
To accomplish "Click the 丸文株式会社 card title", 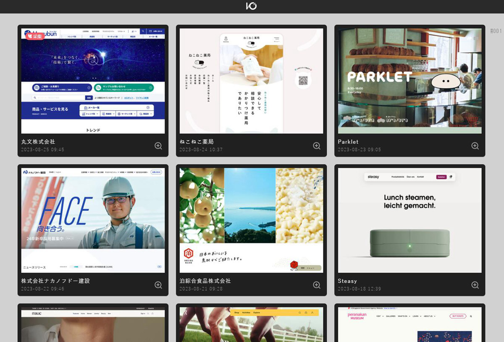I will point(38,142).
